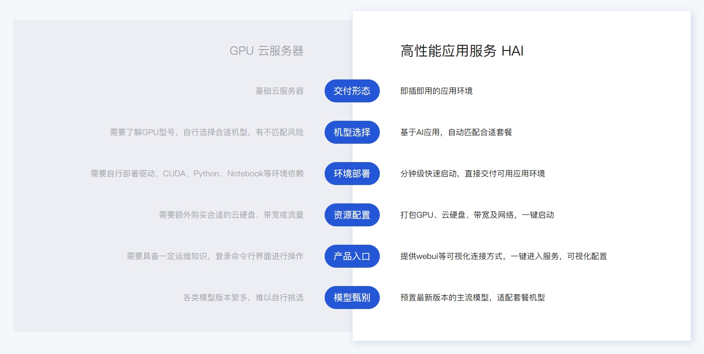Click the 高性能应用服务 HAI heading
This screenshot has height=354, width=704.
[462, 51]
